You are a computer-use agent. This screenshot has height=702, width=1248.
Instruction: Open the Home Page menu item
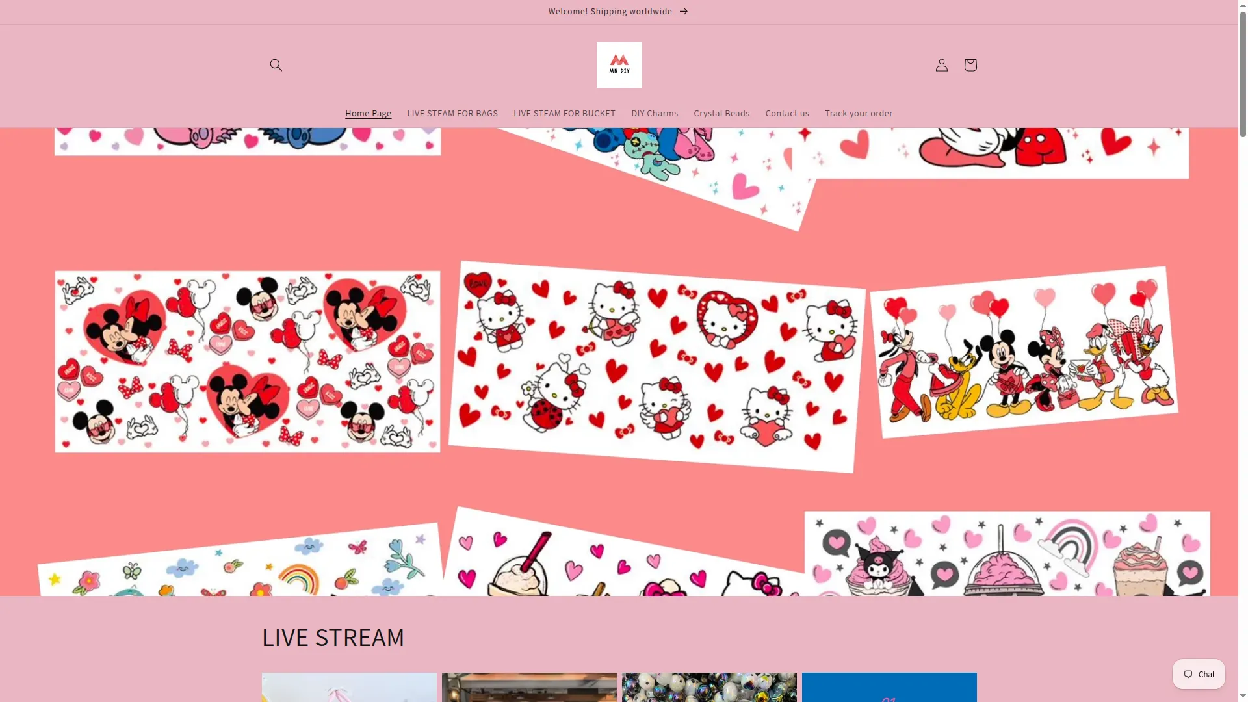(369, 113)
